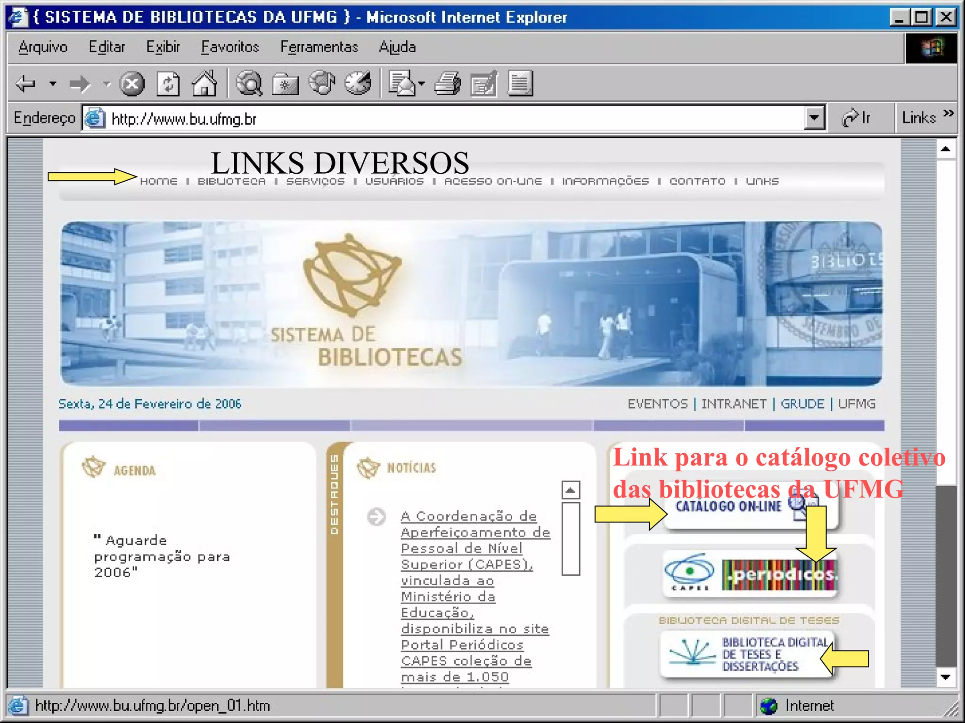Open the EVENTOS link
Viewport: 965px width, 723px height.
658,404
